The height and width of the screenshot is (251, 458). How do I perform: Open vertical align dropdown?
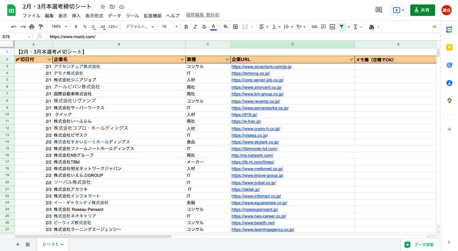click(x=276, y=27)
